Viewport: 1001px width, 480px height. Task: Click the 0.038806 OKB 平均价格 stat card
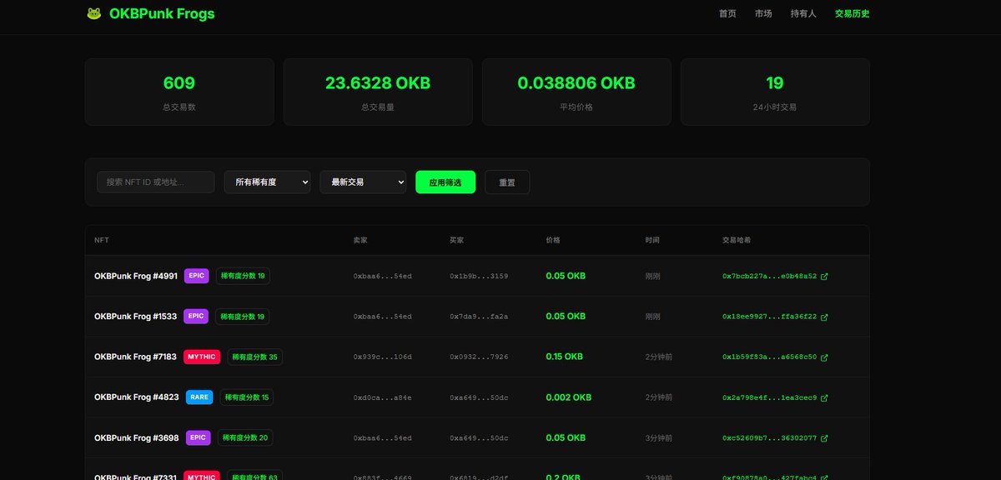click(576, 92)
